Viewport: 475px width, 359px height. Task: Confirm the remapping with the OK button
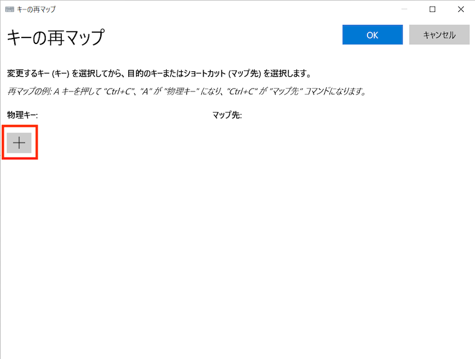[372, 35]
